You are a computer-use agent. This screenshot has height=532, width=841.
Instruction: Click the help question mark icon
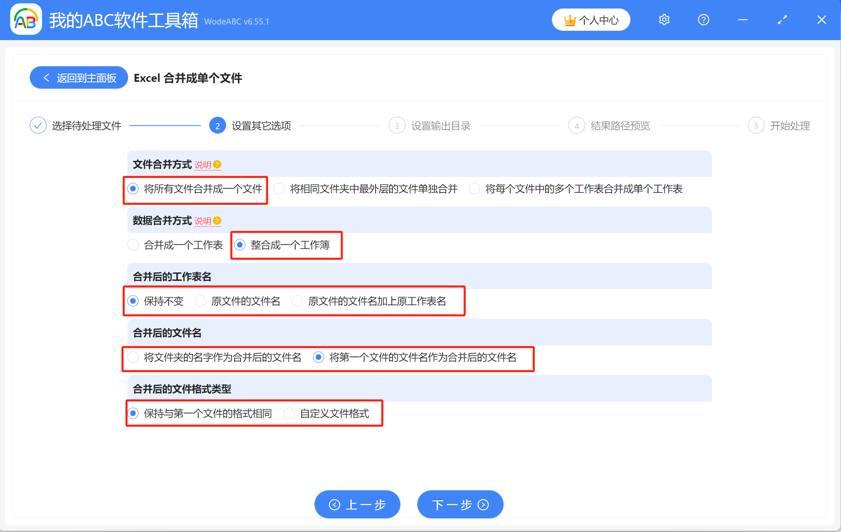click(703, 20)
